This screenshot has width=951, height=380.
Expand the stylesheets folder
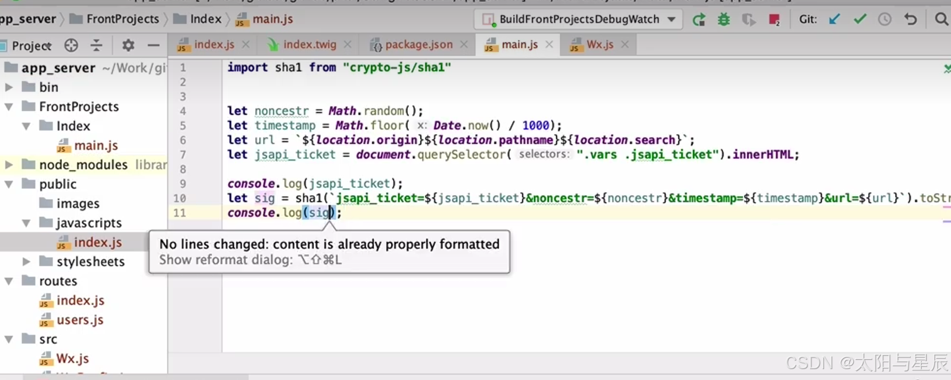[x=26, y=262]
